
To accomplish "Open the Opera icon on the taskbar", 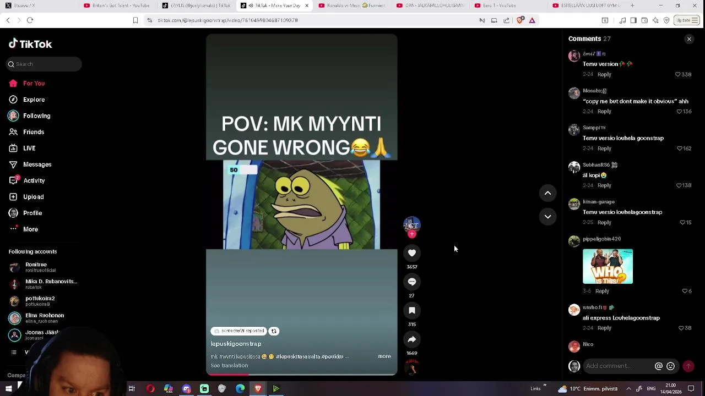I will pyautogui.click(x=150, y=389).
